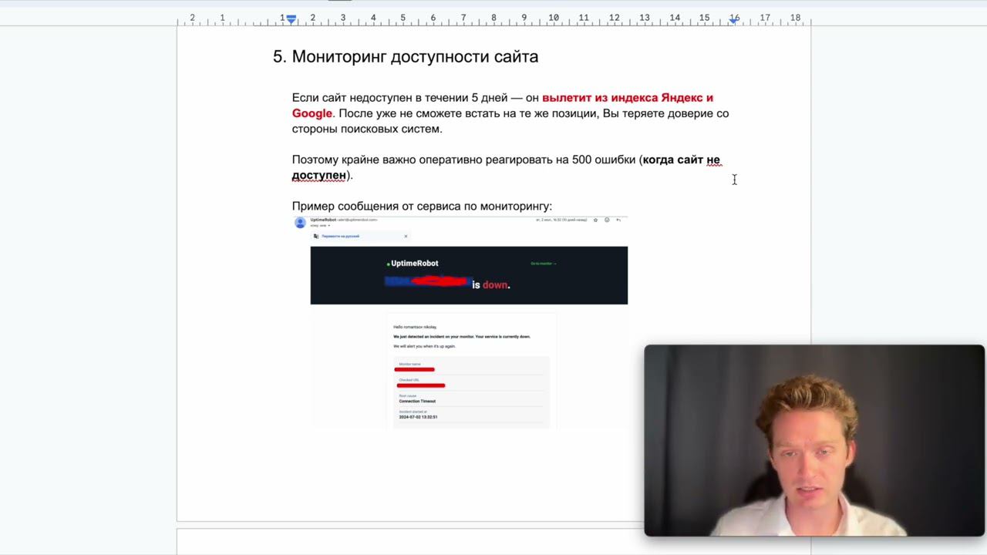The width and height of the screenshot is (987, 555).
Task: Click the 'is down.' text in banner
Action: [x=490, y=285]
